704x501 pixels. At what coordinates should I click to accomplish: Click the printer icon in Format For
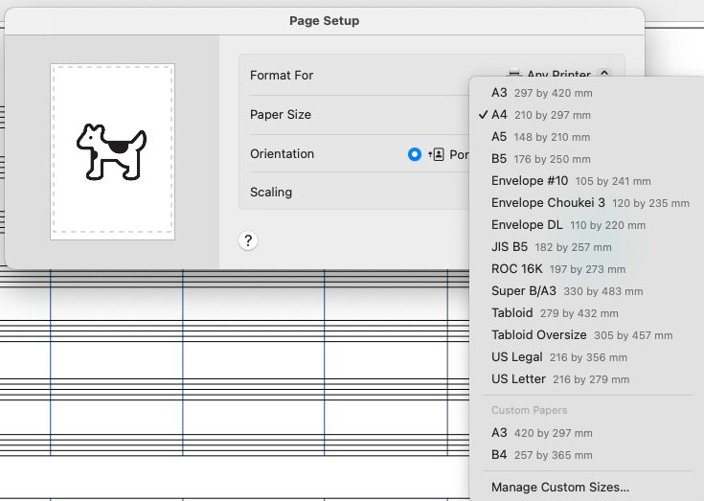(514, 75)
